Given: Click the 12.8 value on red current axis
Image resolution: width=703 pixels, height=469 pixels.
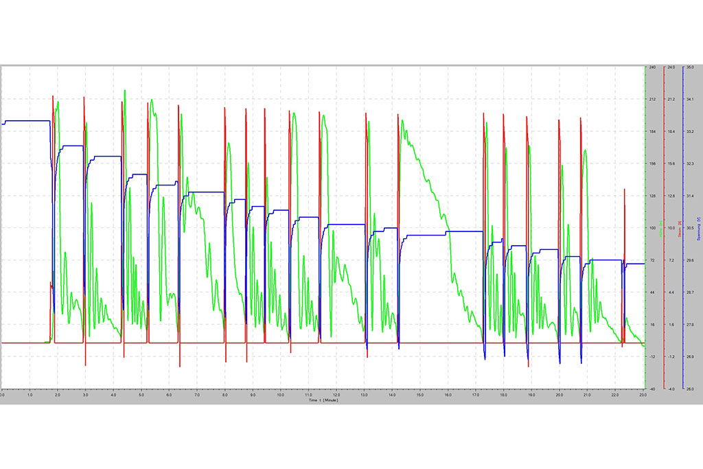Looking at the screenshot, I should click(x=671, y=196).
